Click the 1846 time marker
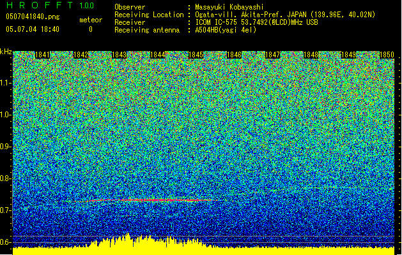This screenshot has width=402, height=255. (234, 55)
